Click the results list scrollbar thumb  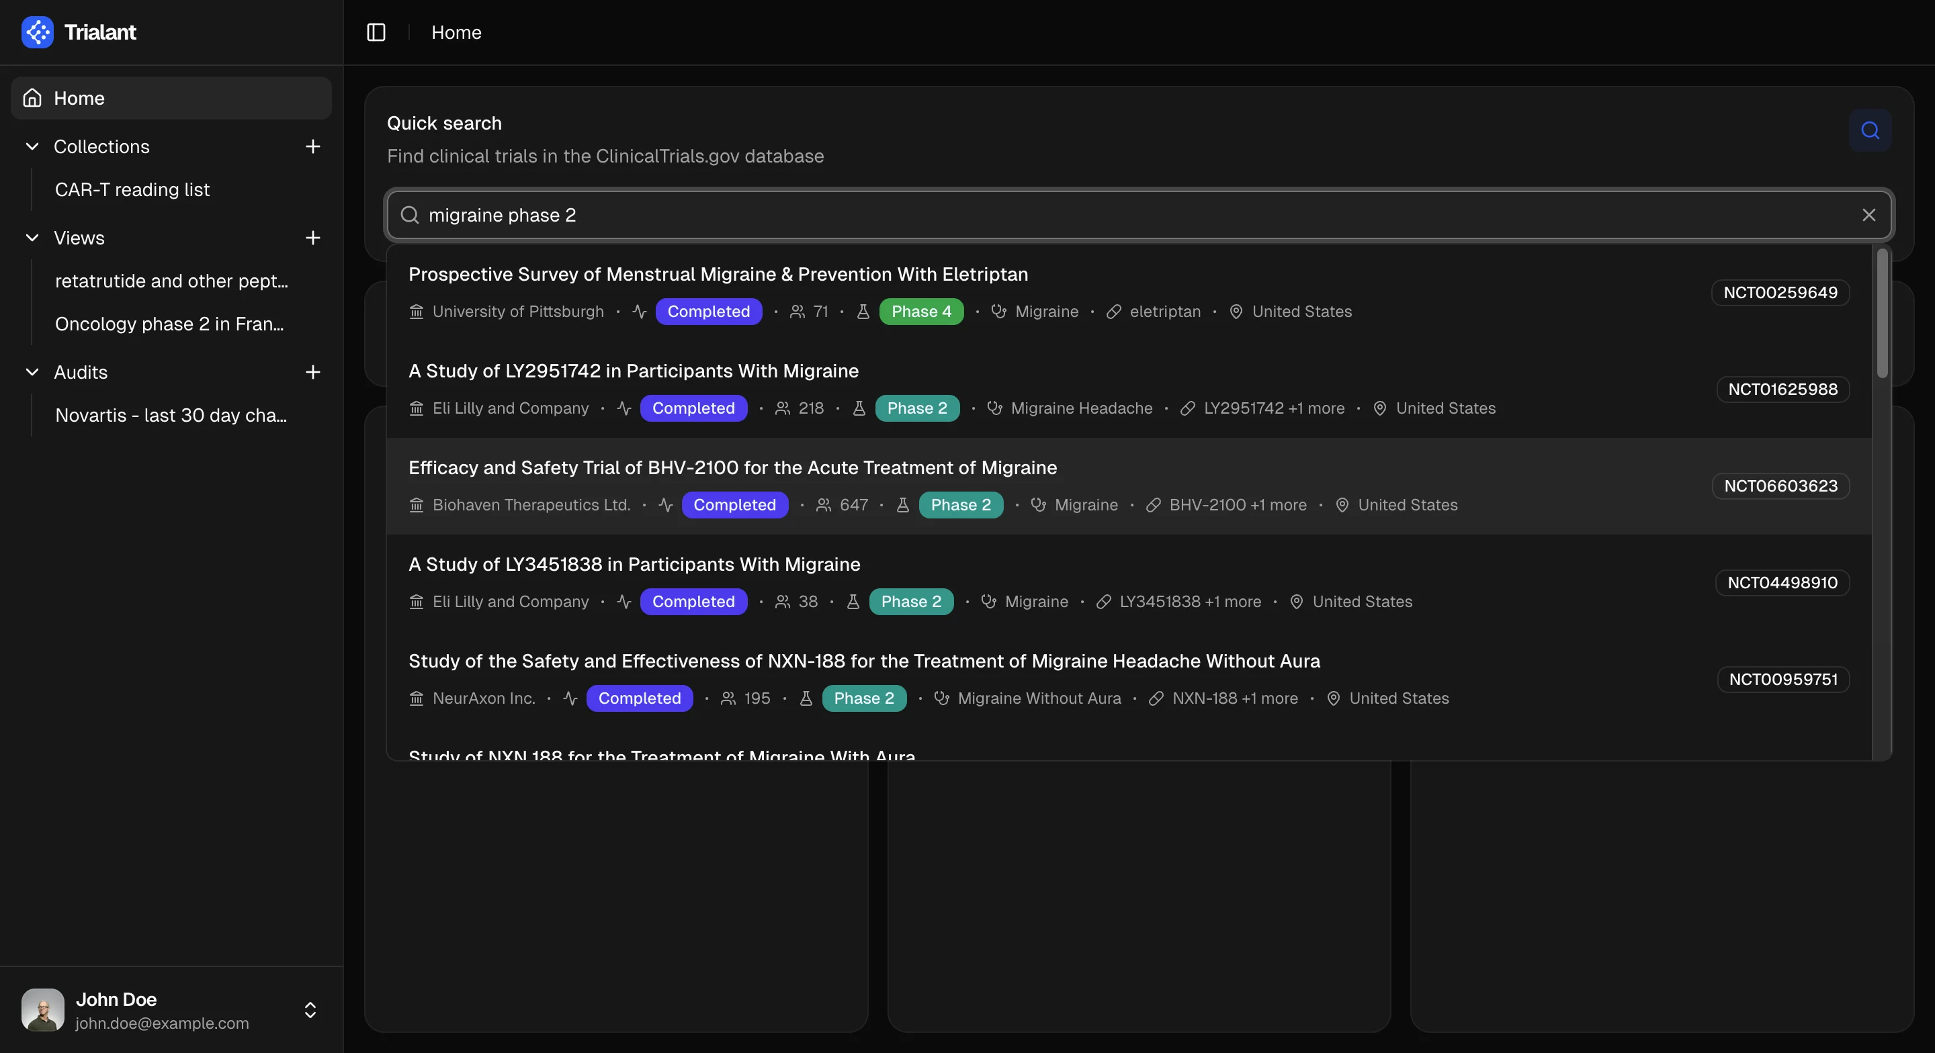click(x=1882, y=313)
